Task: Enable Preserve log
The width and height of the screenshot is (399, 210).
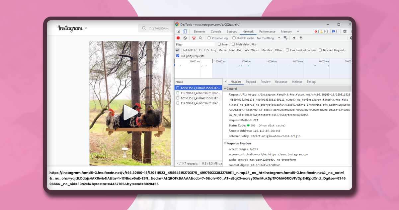Action: point(209,38)
